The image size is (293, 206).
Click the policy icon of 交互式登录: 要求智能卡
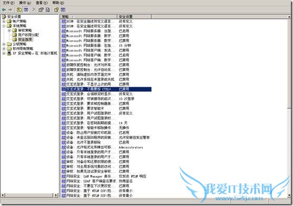(x=64, y=109)
